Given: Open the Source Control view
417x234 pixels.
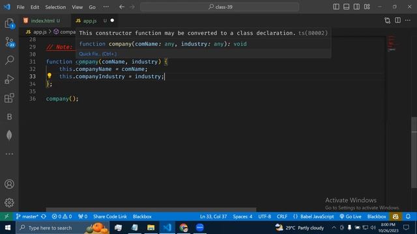Looking at the screenshot, I should point(9,42).
